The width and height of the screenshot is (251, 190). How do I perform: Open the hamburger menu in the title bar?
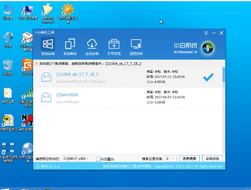pyautogui.click(x=206, y=33)
